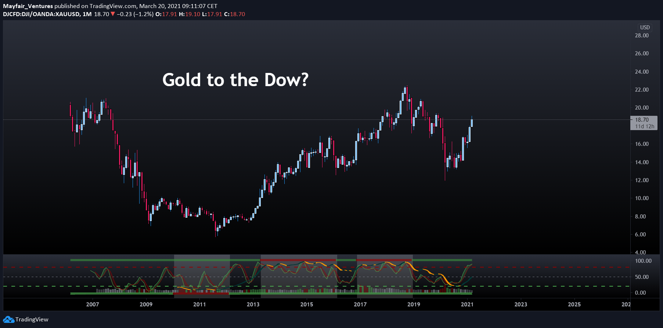Click the 2011 time axis label
This screenshot has height=328, width=663.
pyautogui.click(x=199, y=305)
